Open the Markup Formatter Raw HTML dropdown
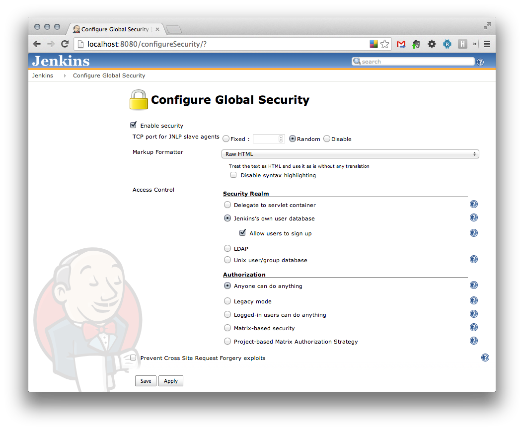The height and width of the screenshot is (431, 524). click(x=350, y=154)
